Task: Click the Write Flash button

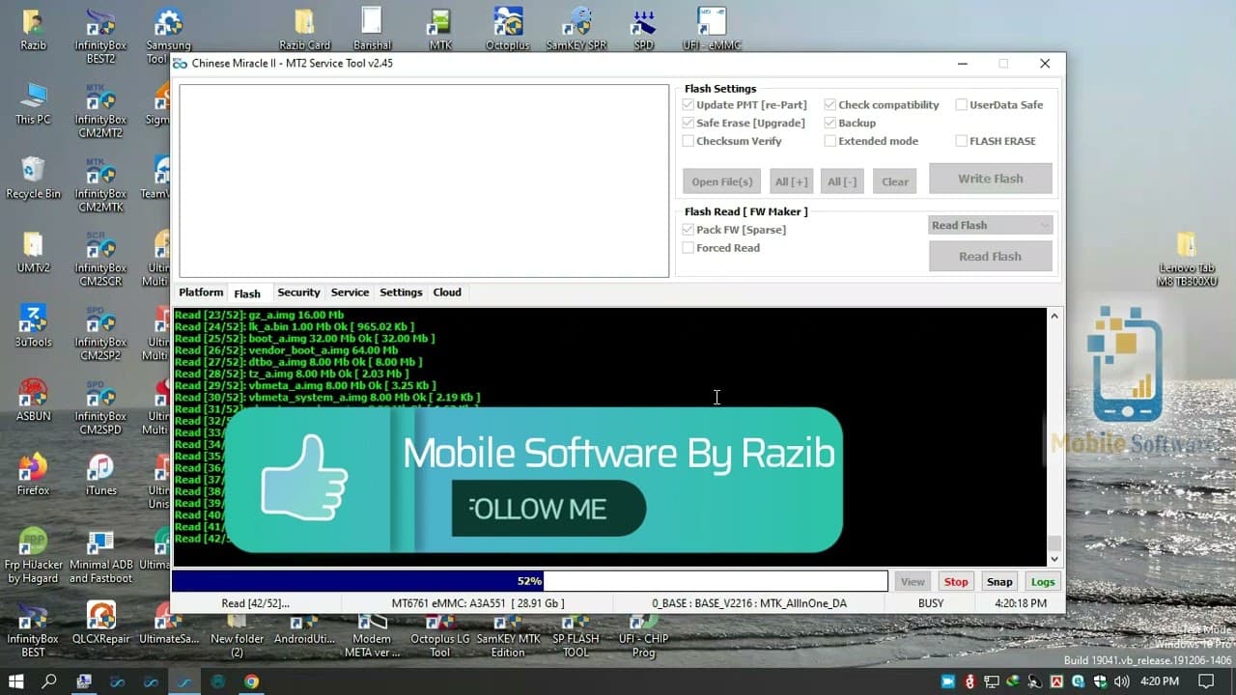Action: pyautogui.click(x=990, y=179)
